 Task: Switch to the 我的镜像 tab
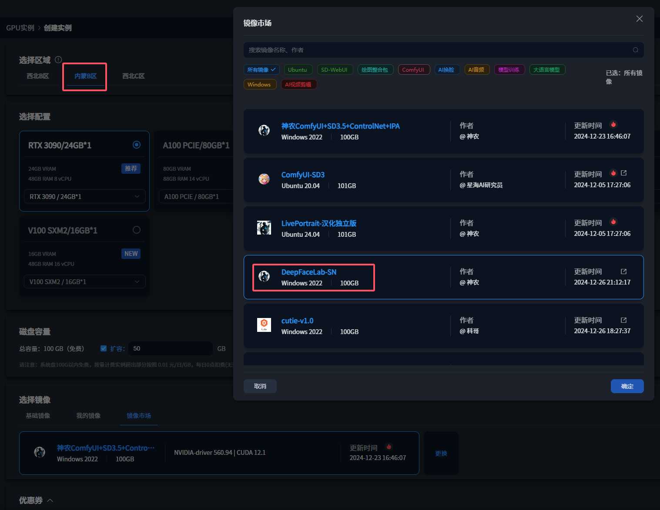88,416
